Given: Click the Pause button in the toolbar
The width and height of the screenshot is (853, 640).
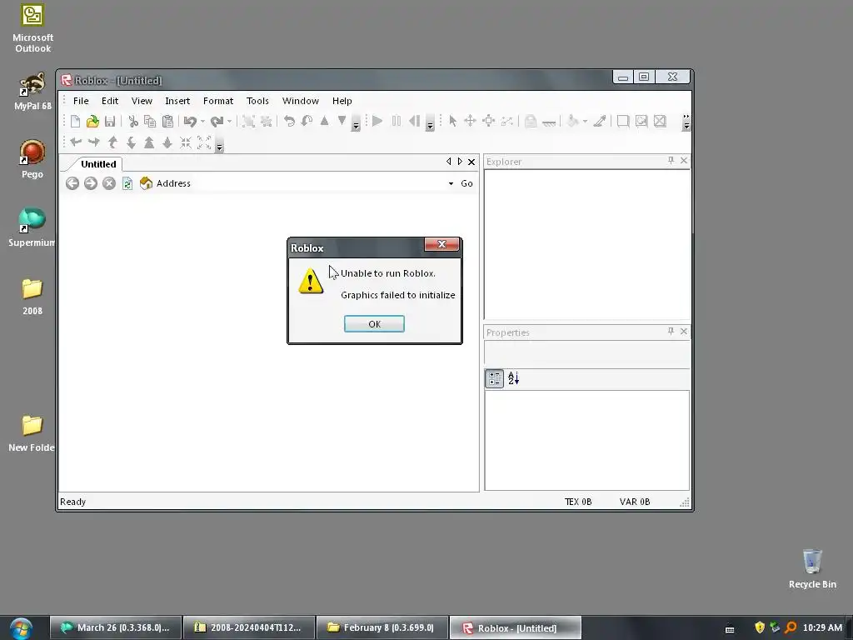Looking at the screenshot, I should (396, 121).
